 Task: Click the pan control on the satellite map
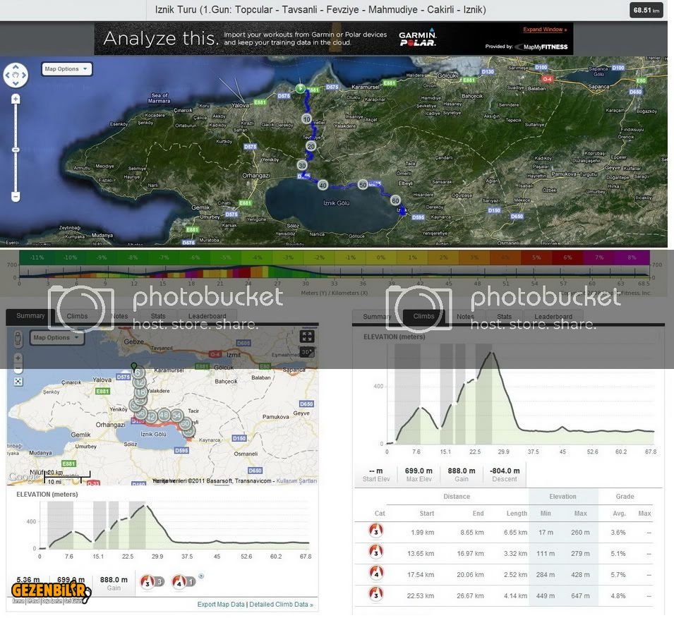(x=16, y=73)
